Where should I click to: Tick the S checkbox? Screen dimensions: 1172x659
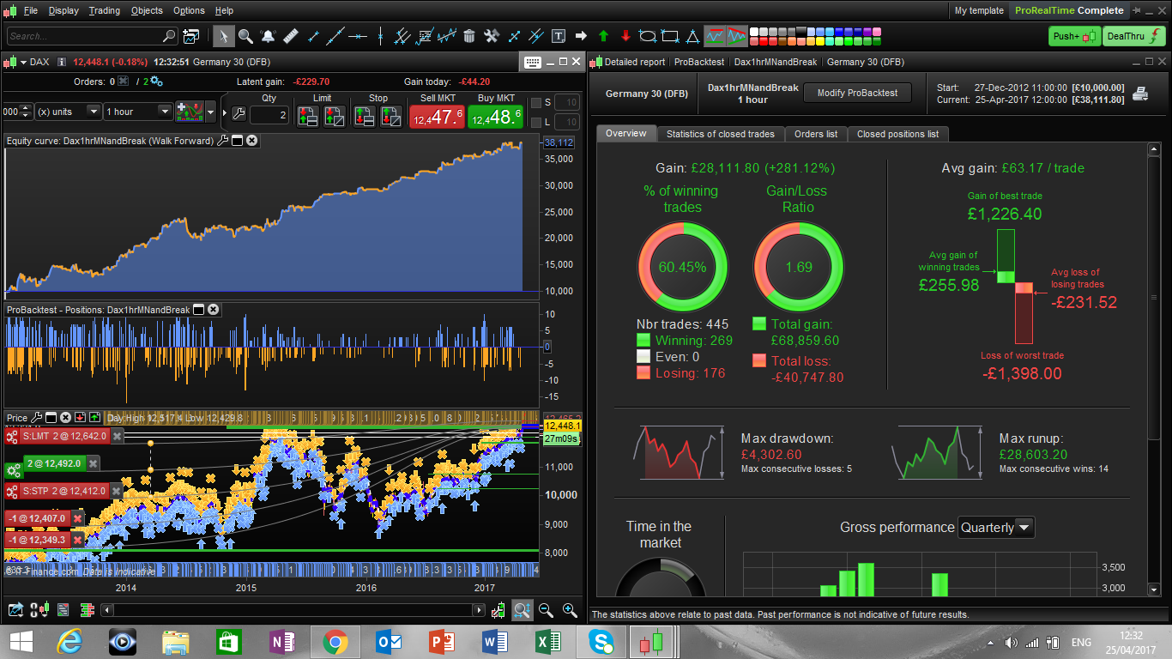tap(536, 103)
